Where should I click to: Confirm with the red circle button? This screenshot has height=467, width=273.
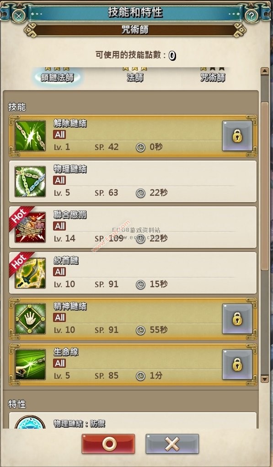pos(108,444)
